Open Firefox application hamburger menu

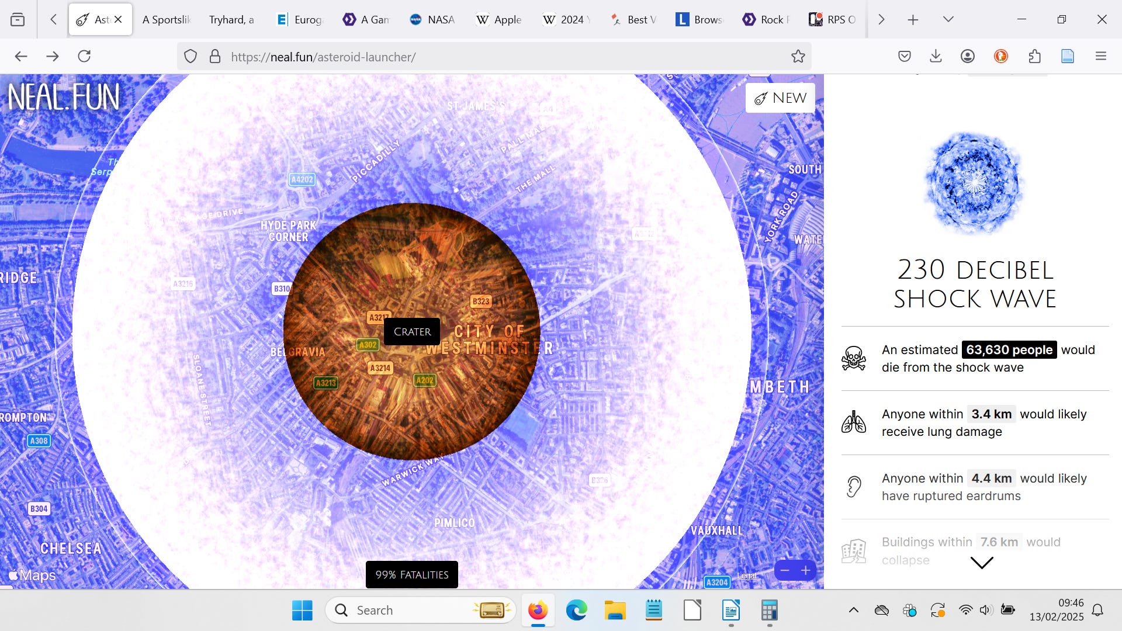(1101, 56)
